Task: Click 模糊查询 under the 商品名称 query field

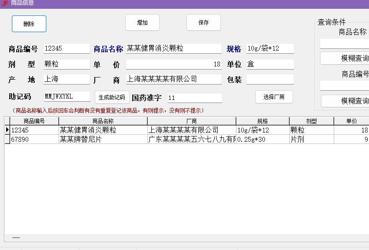Action: pyautogui.click(x=345, y=58)
